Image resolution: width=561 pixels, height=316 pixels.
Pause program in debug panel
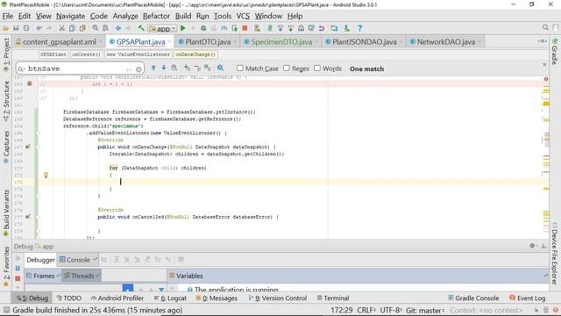click(x=18, y=268)
